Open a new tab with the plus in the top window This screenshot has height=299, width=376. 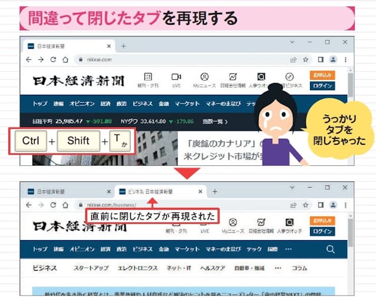[124, 46]
